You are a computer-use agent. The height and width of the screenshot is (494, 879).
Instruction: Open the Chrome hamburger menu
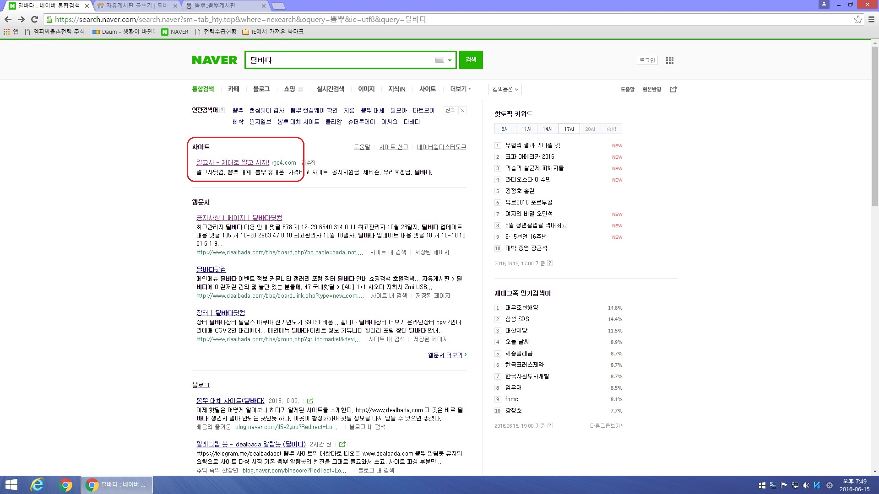(x=871, y=19)
